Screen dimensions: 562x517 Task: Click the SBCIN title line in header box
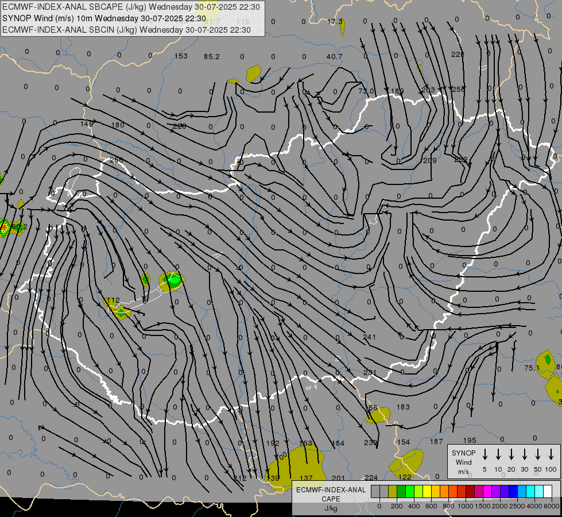pos(126,30)
